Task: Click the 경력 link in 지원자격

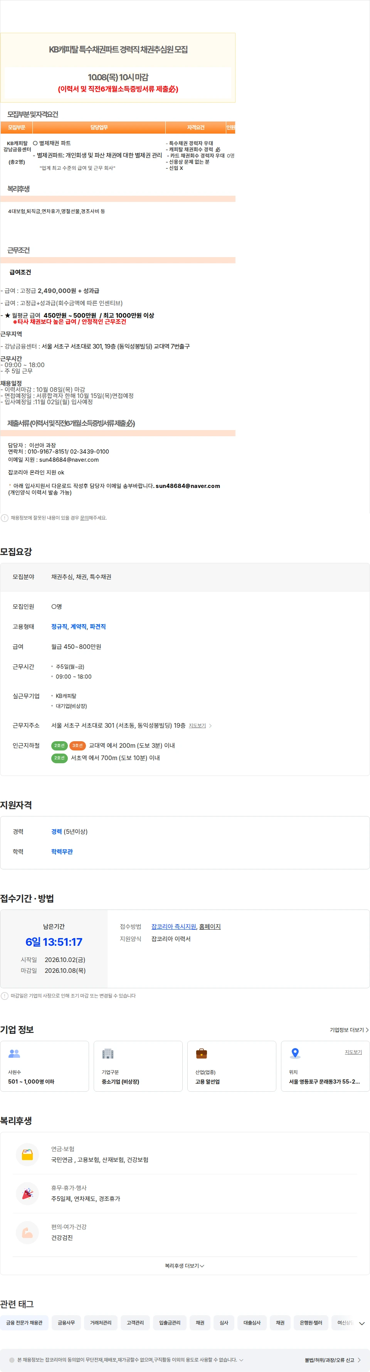Action: 56,832
